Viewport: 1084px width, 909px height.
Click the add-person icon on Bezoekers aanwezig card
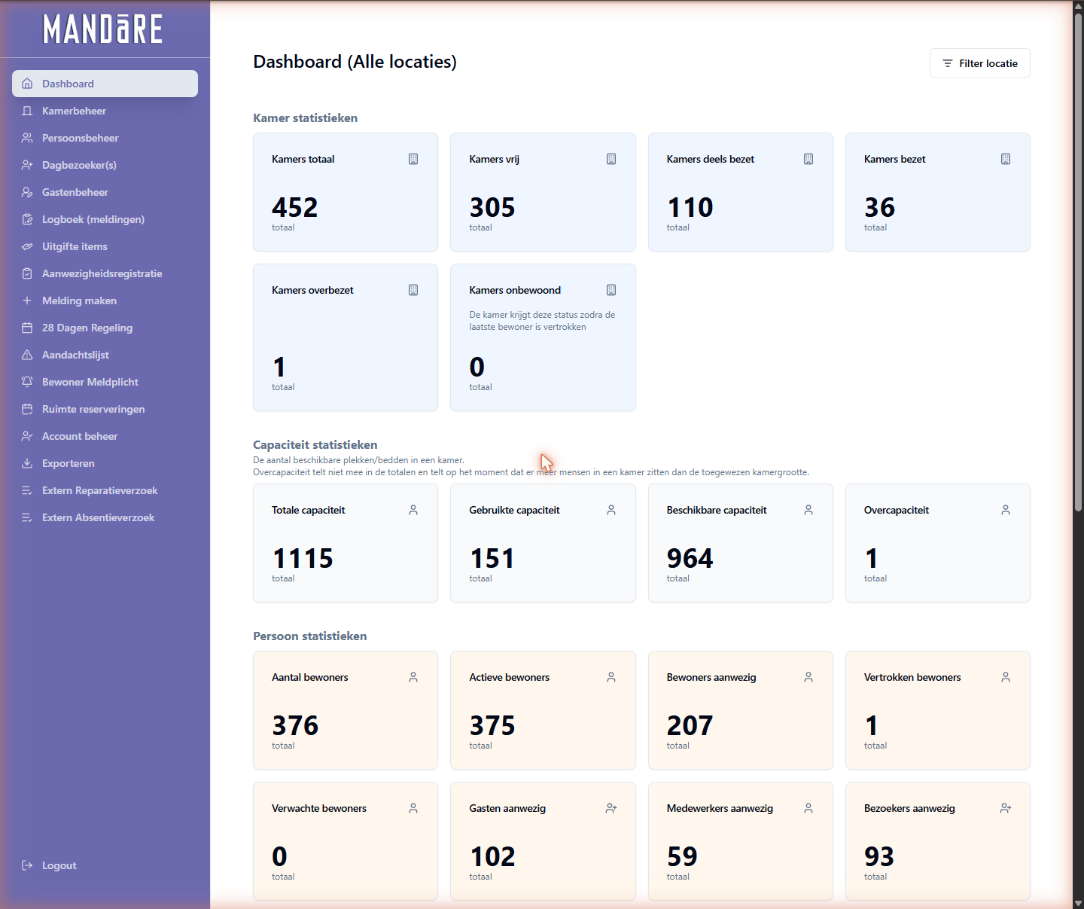click(x=1006, y=808)
